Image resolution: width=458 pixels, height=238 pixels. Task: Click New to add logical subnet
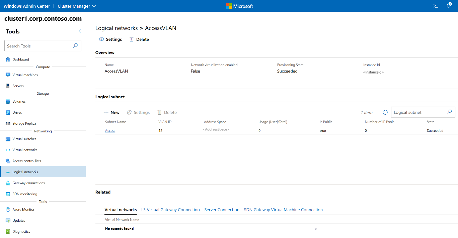click(111, 113)
